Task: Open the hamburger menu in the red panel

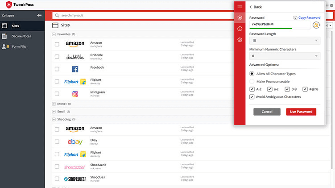Action: [240, 7]
